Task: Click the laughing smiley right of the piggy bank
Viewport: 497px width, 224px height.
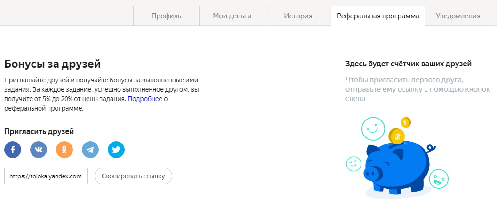Action: click(439, 179)
